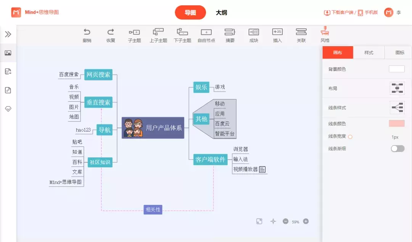Click the zoom-in plus icon
This screenshot has height=242, width=412.
pyautogui.click(x=306, y=221)
